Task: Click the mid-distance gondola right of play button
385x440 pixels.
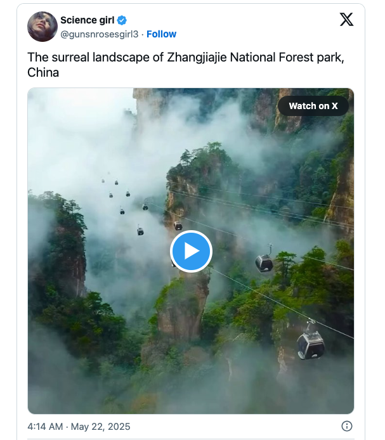Action: pos(264,261)
